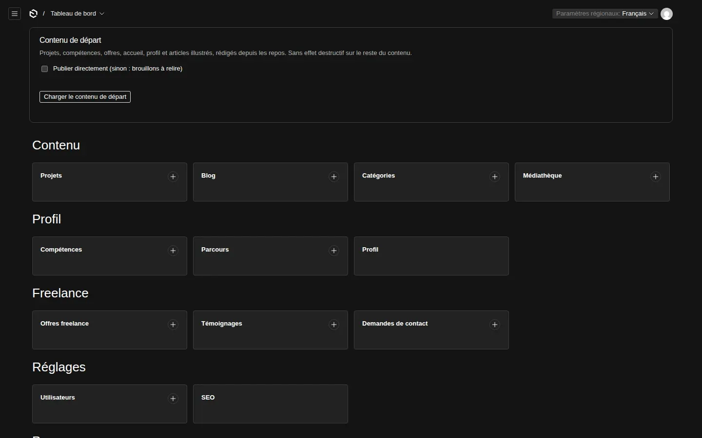This screenshot has width=702, height=438.
Task: Create a new Catégories item plus icon
Action: [495, 177]
